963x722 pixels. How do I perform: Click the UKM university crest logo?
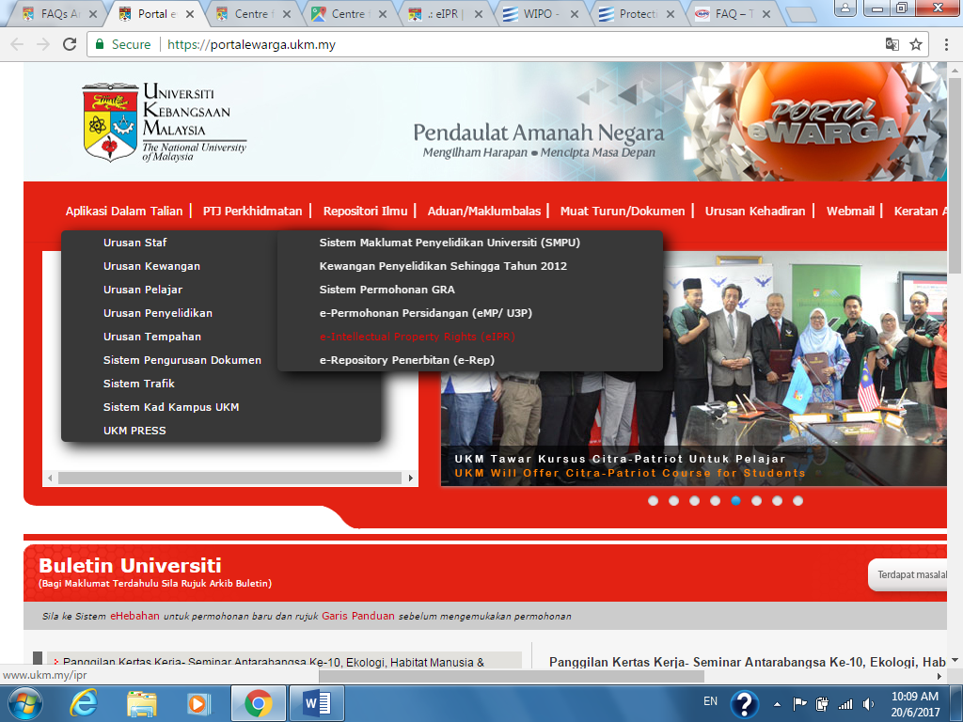(x=109, y=122)
